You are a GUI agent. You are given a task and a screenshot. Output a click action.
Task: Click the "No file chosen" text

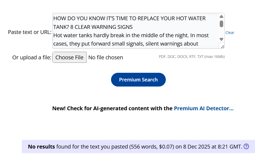106,57
